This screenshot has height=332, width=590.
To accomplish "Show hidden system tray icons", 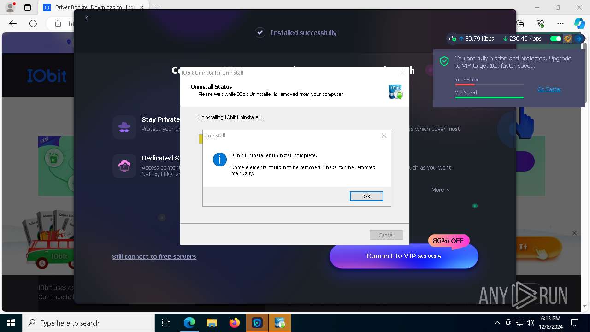I will pyautogui.click(x=497, y=323).
